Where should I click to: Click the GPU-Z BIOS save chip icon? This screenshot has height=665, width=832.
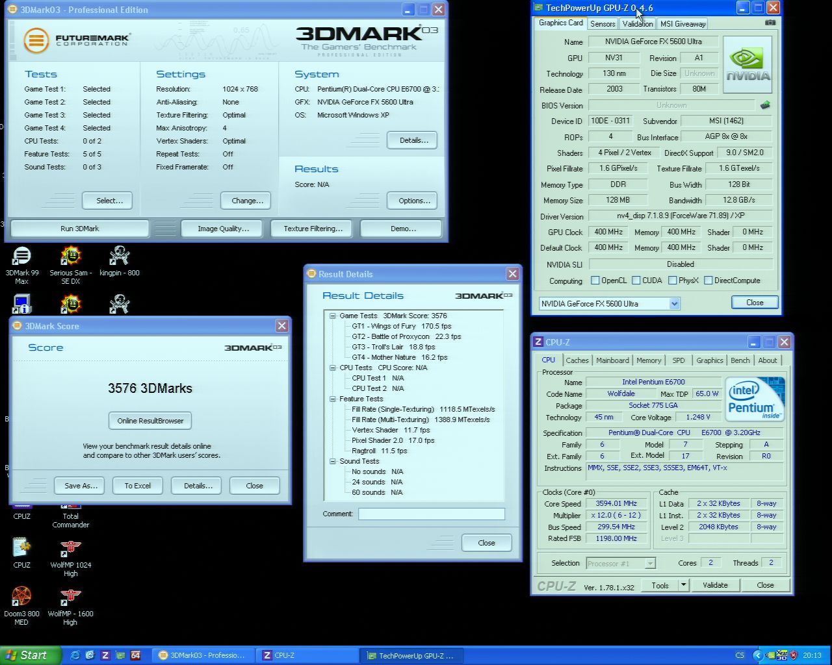pyautogui.click(x=765, y=105)
